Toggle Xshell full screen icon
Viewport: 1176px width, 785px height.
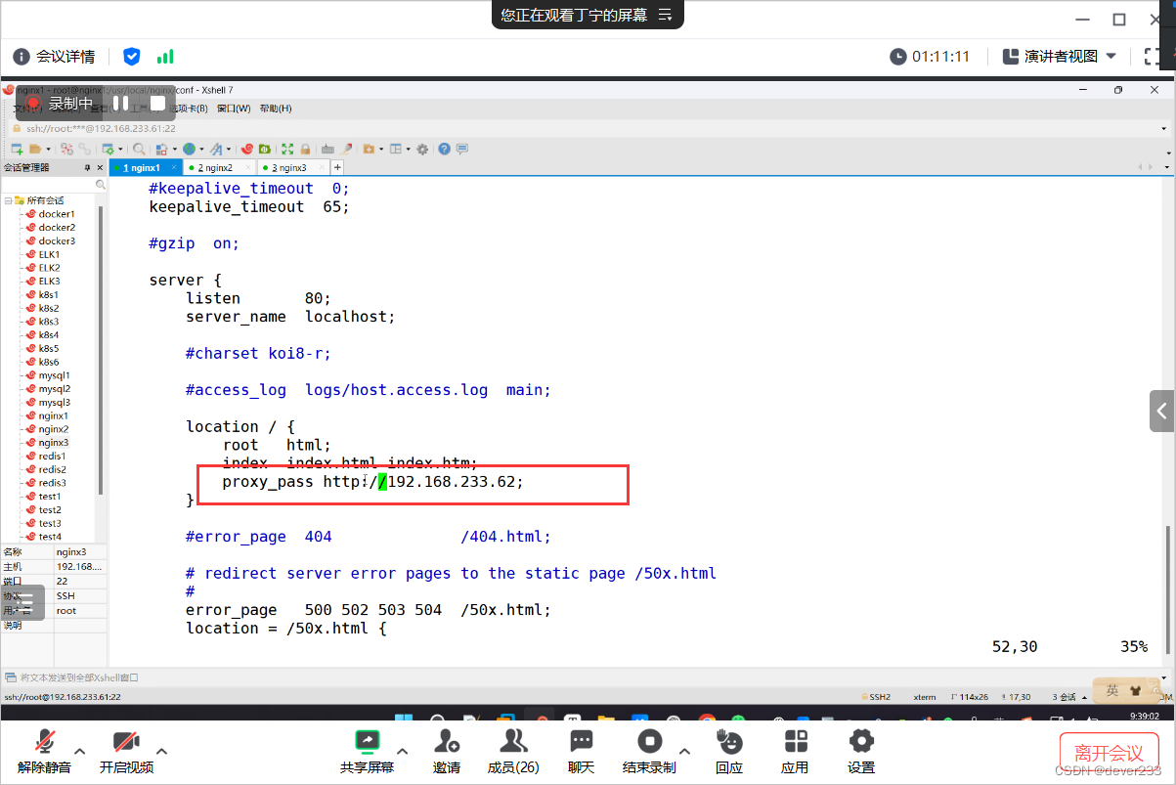(x=287, y=150)
